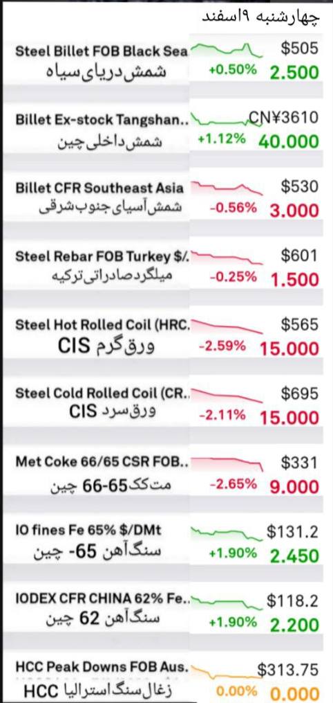Click the $313.75 HCC price
This screenshot has width=333, height=703.
coord(288,670)
